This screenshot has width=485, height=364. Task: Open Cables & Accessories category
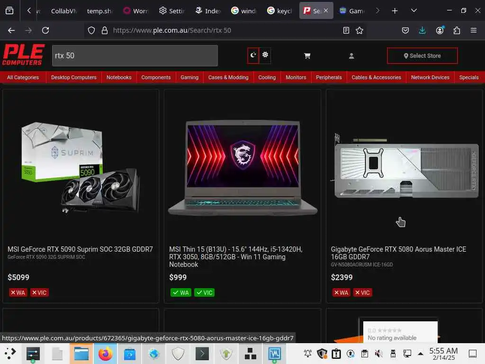tap(376, 77)
